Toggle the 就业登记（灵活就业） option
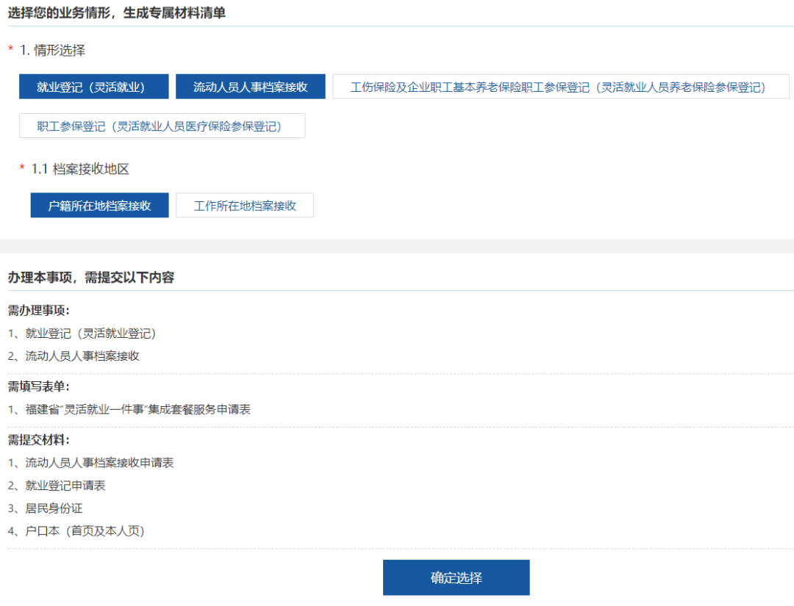 93,87
